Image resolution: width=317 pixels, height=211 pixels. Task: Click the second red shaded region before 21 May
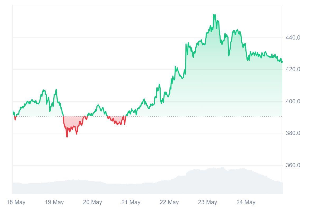116,119
